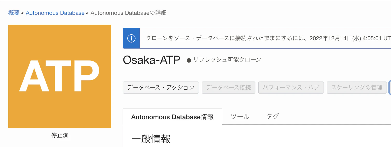Click the パフォーマンス・ハブ button
391x147 pixels.
pos(291,88)
